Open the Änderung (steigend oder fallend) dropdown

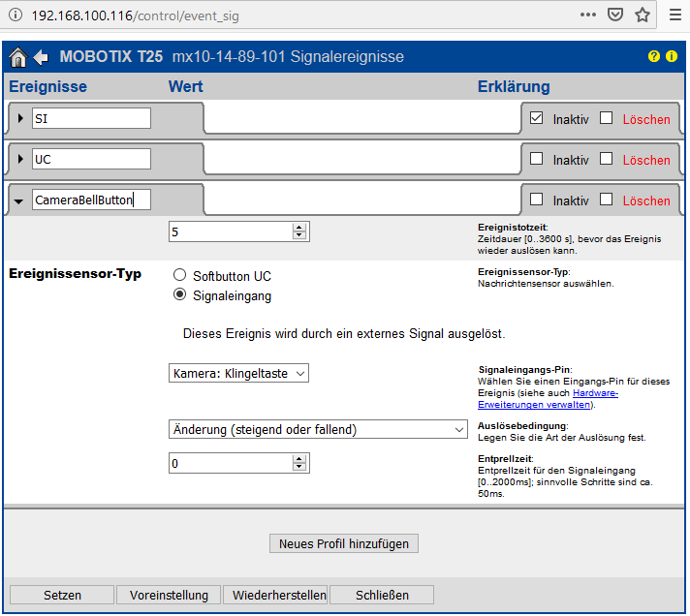pyautogui.click(x=318, y=429)
